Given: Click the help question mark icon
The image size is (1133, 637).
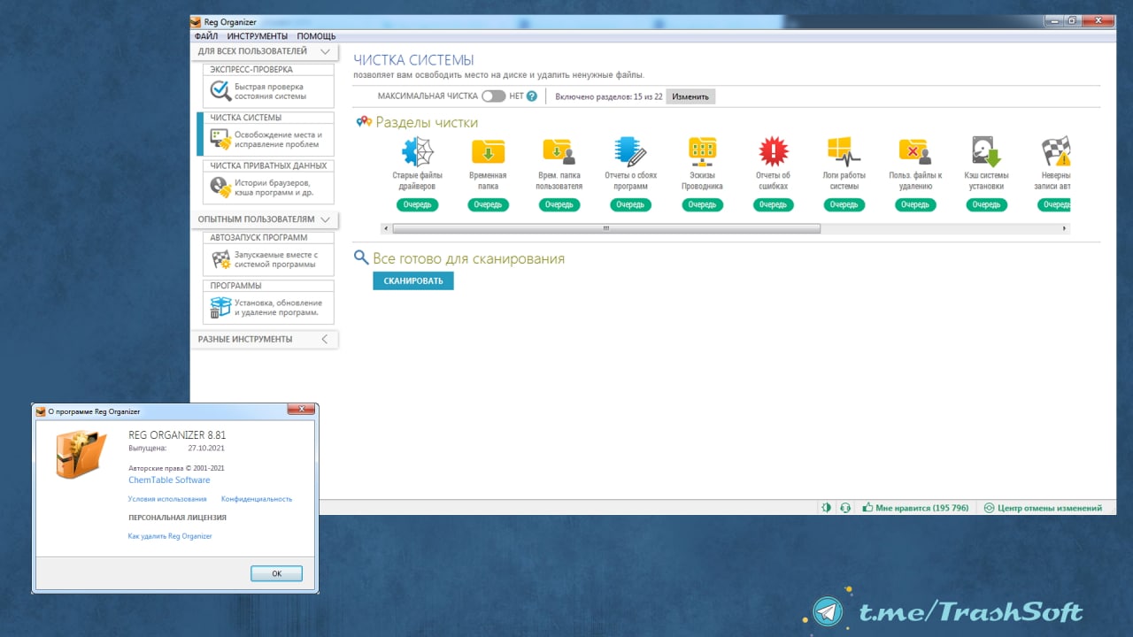Looking at the screenshot, I should [532, 96].
